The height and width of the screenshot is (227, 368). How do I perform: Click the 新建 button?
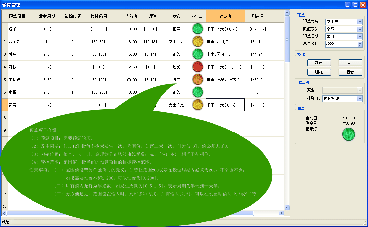coord(319,63)
